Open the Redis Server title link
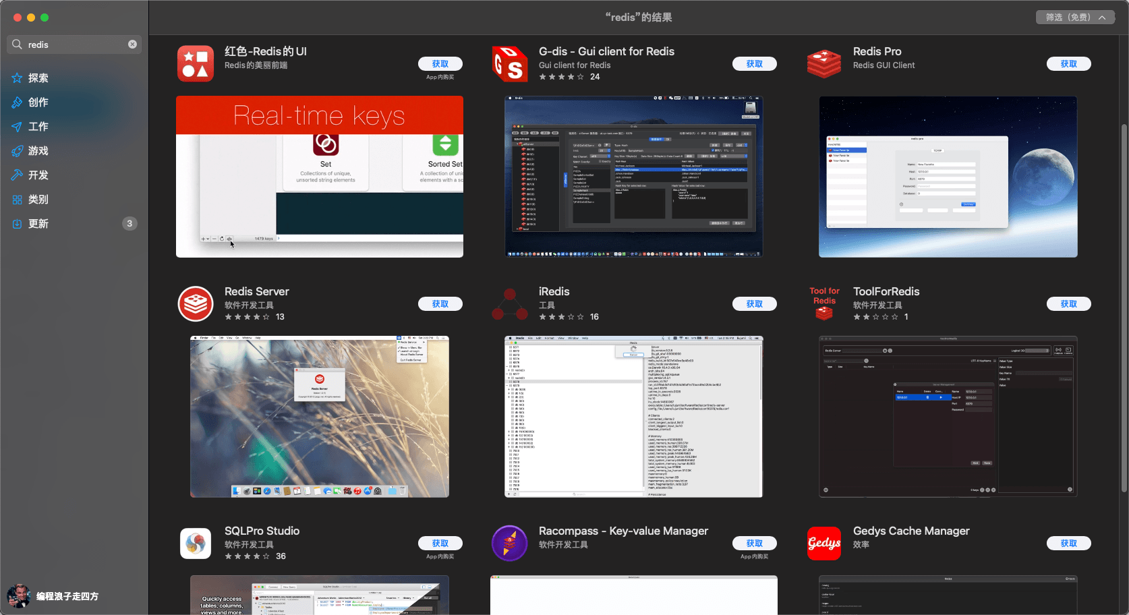Screen dimensions: 1129x615 tap(256, 291)
